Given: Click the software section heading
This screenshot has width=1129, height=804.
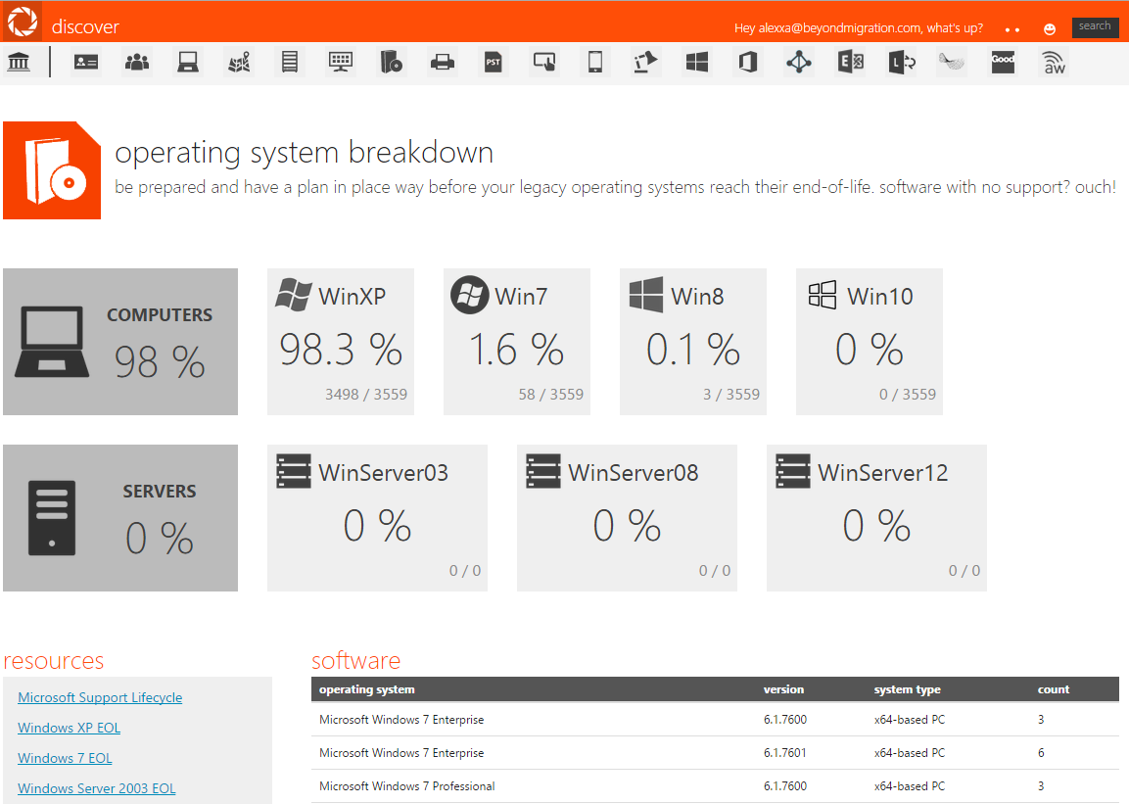Looking at the screenshot, I should (355, 661).
